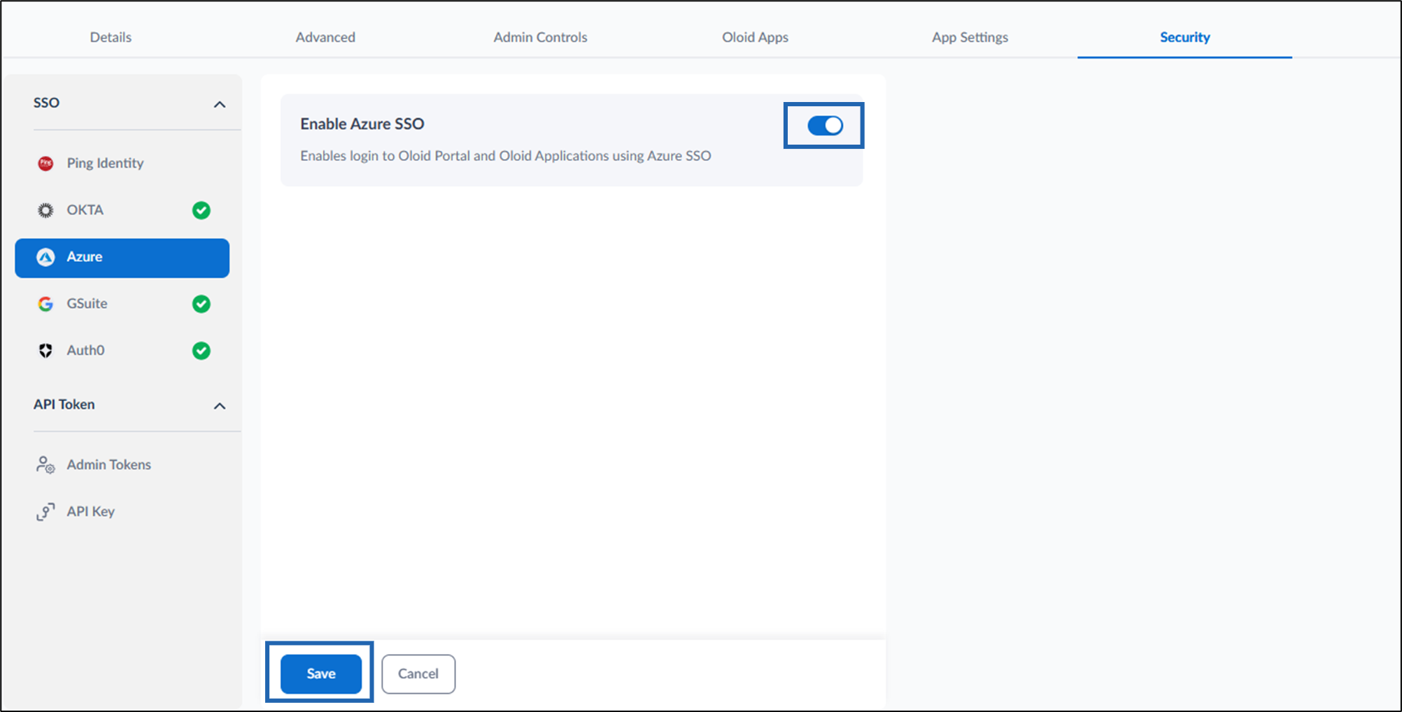Cancel the SSO changes
The width and height of the screenshot is (1402, 712).
[418, 674]
